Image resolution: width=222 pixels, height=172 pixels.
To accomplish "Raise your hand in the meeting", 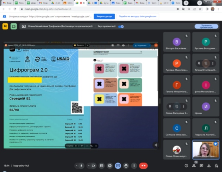I will click(126, 166).
